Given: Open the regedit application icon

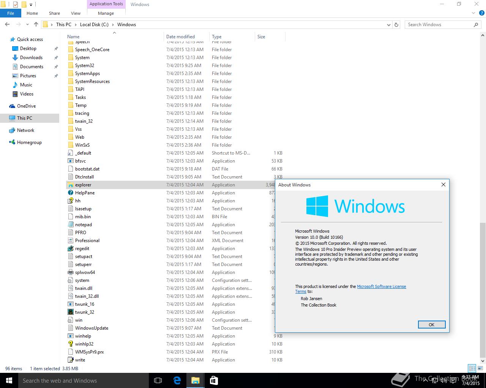Looking at the screenshot, I should (x=70, y=249).
